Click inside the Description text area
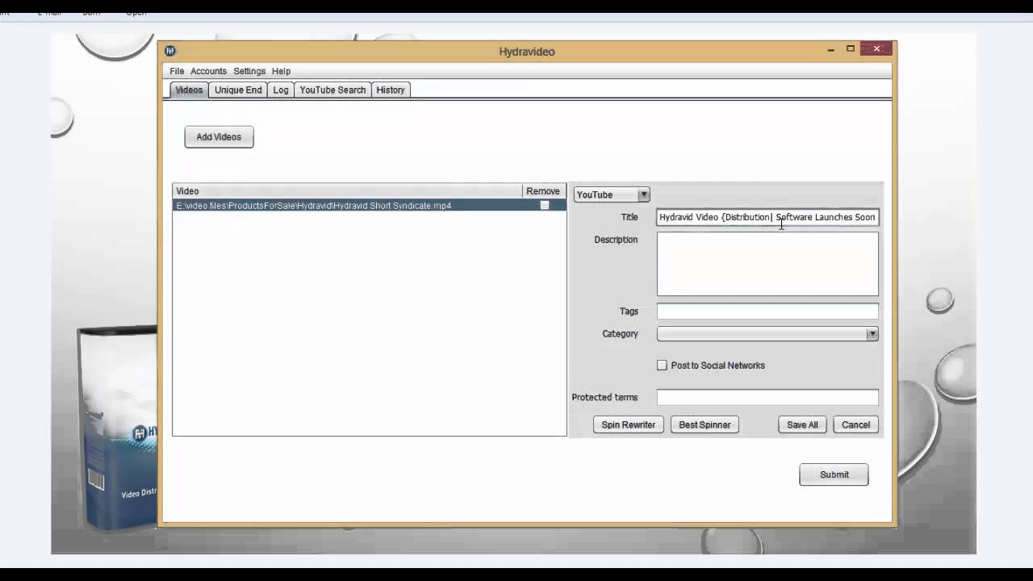The width and height of the screenshot is (1033, 581). (x=767, y=264)
